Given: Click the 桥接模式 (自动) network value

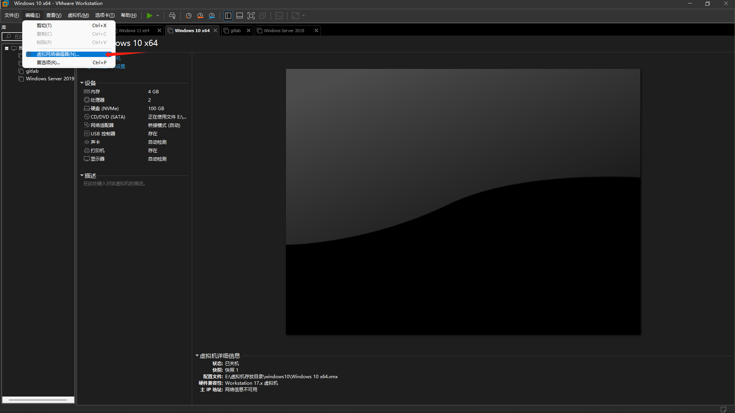Looking at the screenshot, I should click(164, 125).
